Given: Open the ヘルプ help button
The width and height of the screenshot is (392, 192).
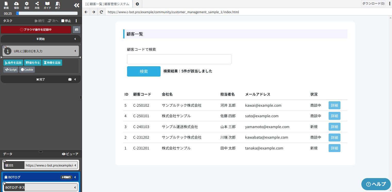Looking at the screenshot, I should click(x=376, y=184).
